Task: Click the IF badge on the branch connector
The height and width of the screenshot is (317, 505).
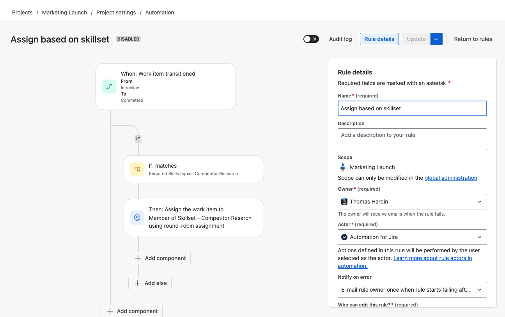Action: [138, 138]
